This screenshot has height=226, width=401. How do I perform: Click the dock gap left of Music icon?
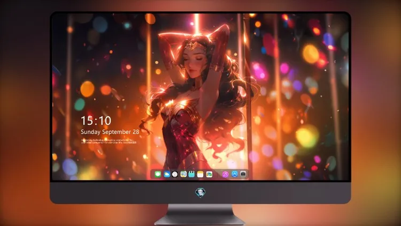pyautogui.click(x=218, y=175)
